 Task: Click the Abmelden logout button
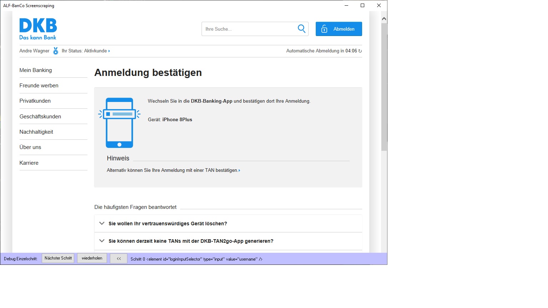coord(339,29)
